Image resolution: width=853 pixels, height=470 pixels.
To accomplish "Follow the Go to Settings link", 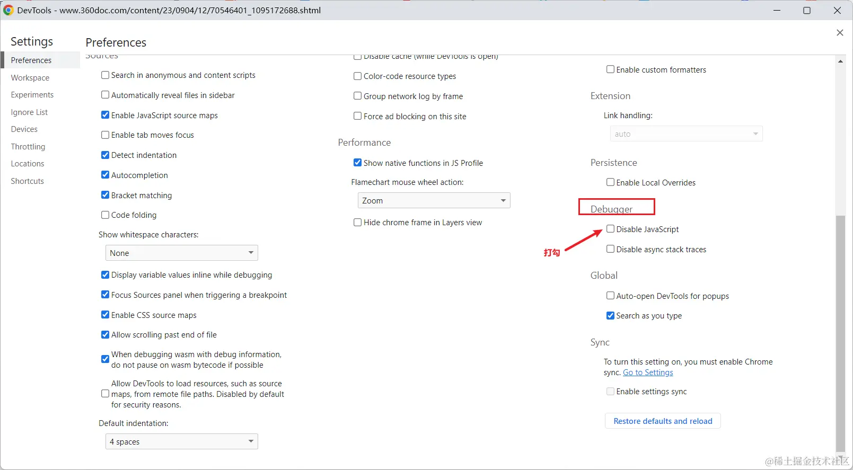I will point(648,373).
